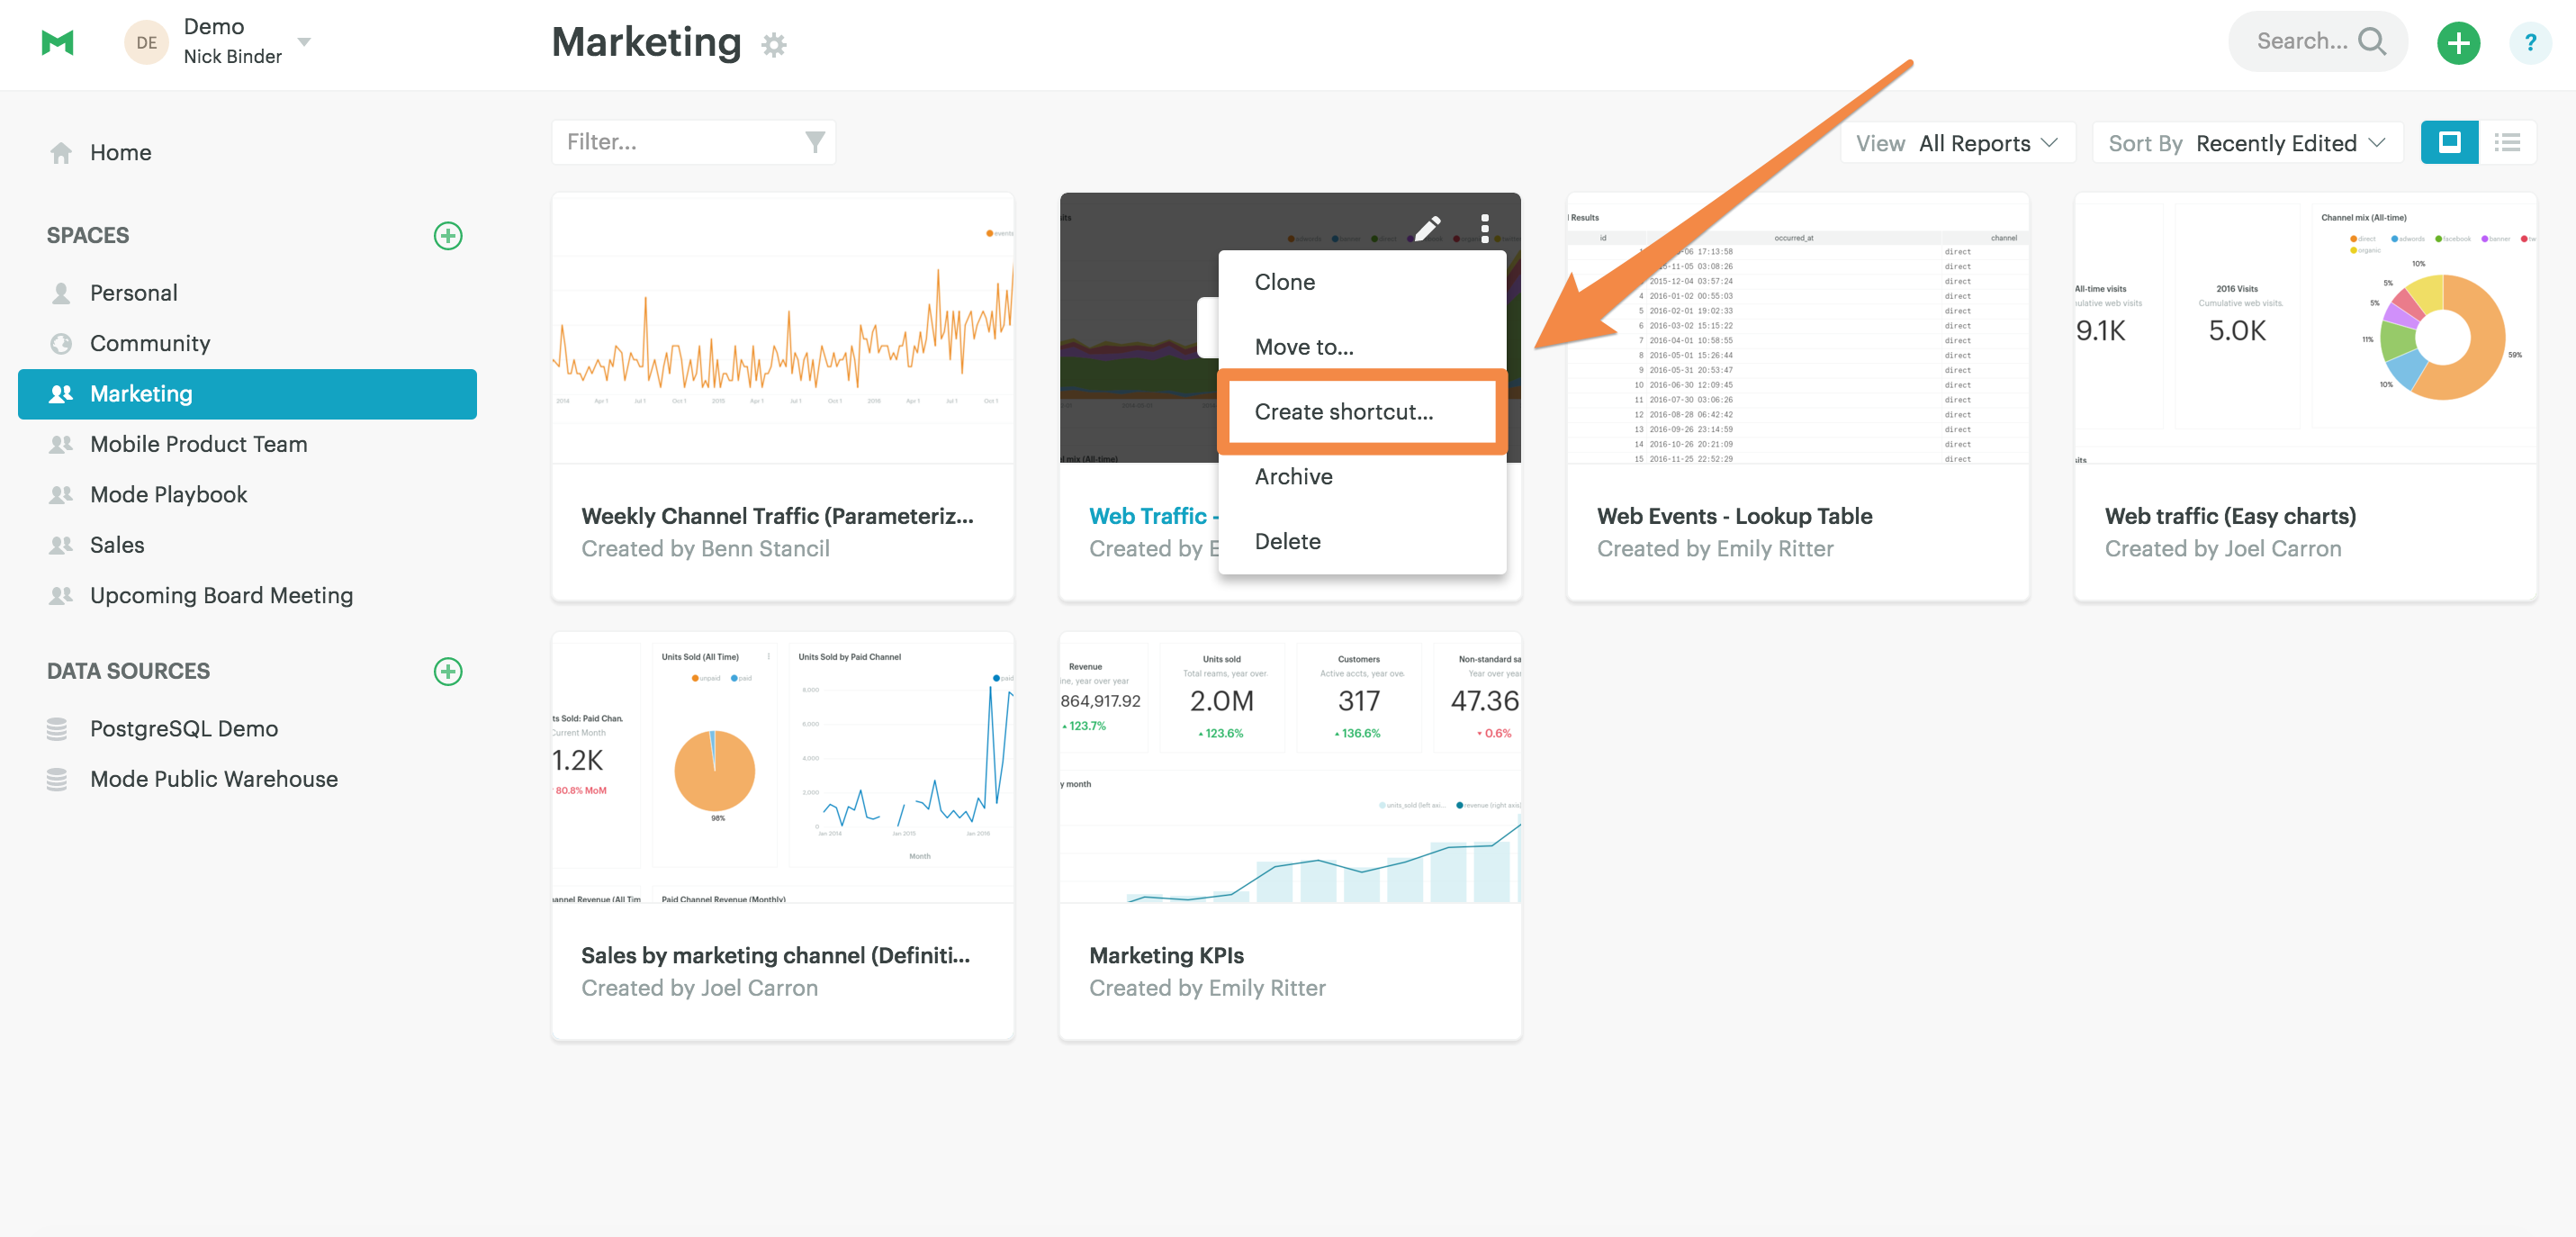Click the SPACES section heading
This screenshot has height=1237, width=2576.
point(88,236)
